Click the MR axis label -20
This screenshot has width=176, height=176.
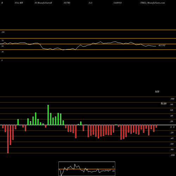pos(172,133)
